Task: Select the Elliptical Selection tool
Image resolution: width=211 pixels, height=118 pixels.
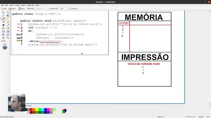Action: [x=3, y=16]
